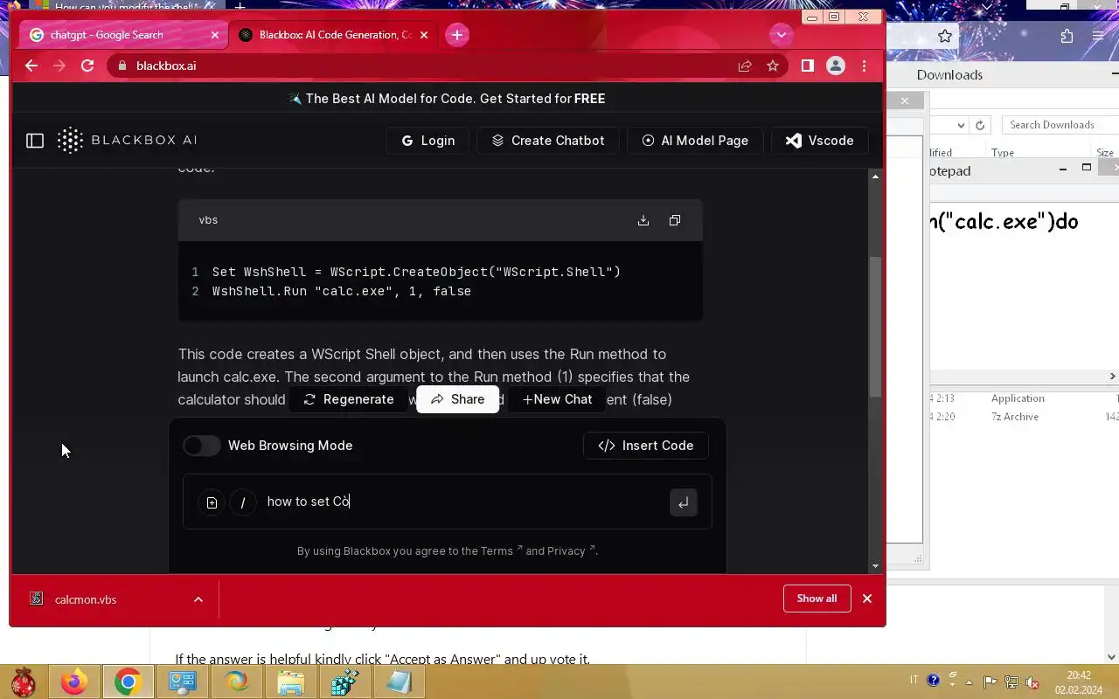The width and height of the screenshot is (1119, 699).
Task: Click the Blackbox AI logo
Action: pyautogui.click(x=128, y=141)
